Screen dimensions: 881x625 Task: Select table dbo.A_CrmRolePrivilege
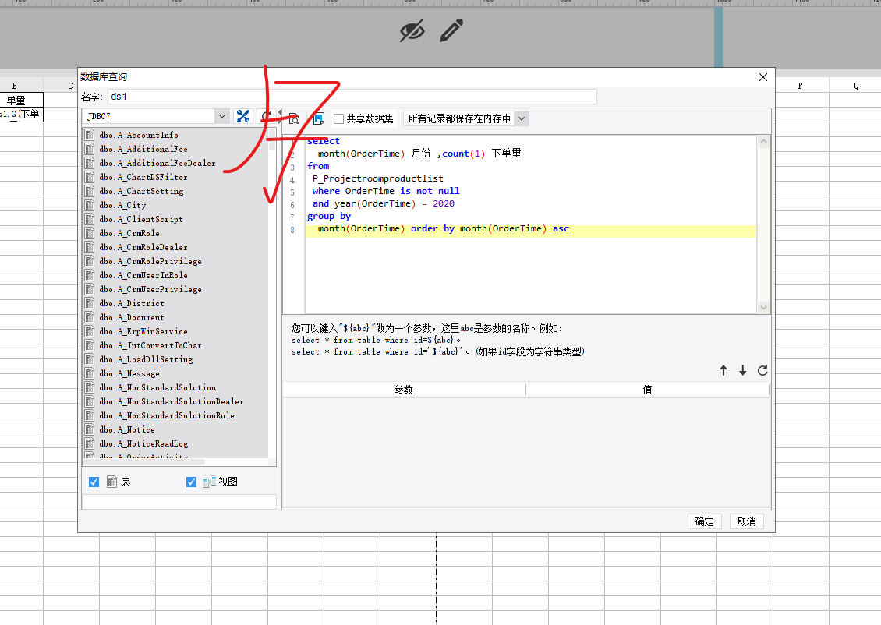150,261
